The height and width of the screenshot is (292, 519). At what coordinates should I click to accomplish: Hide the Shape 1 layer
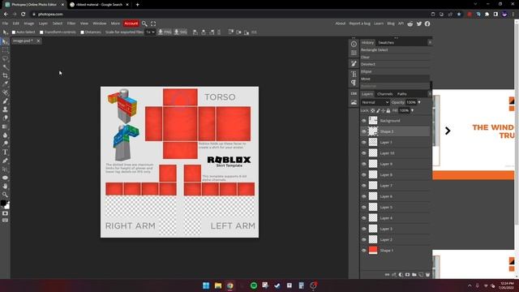(x=364, y=251)
